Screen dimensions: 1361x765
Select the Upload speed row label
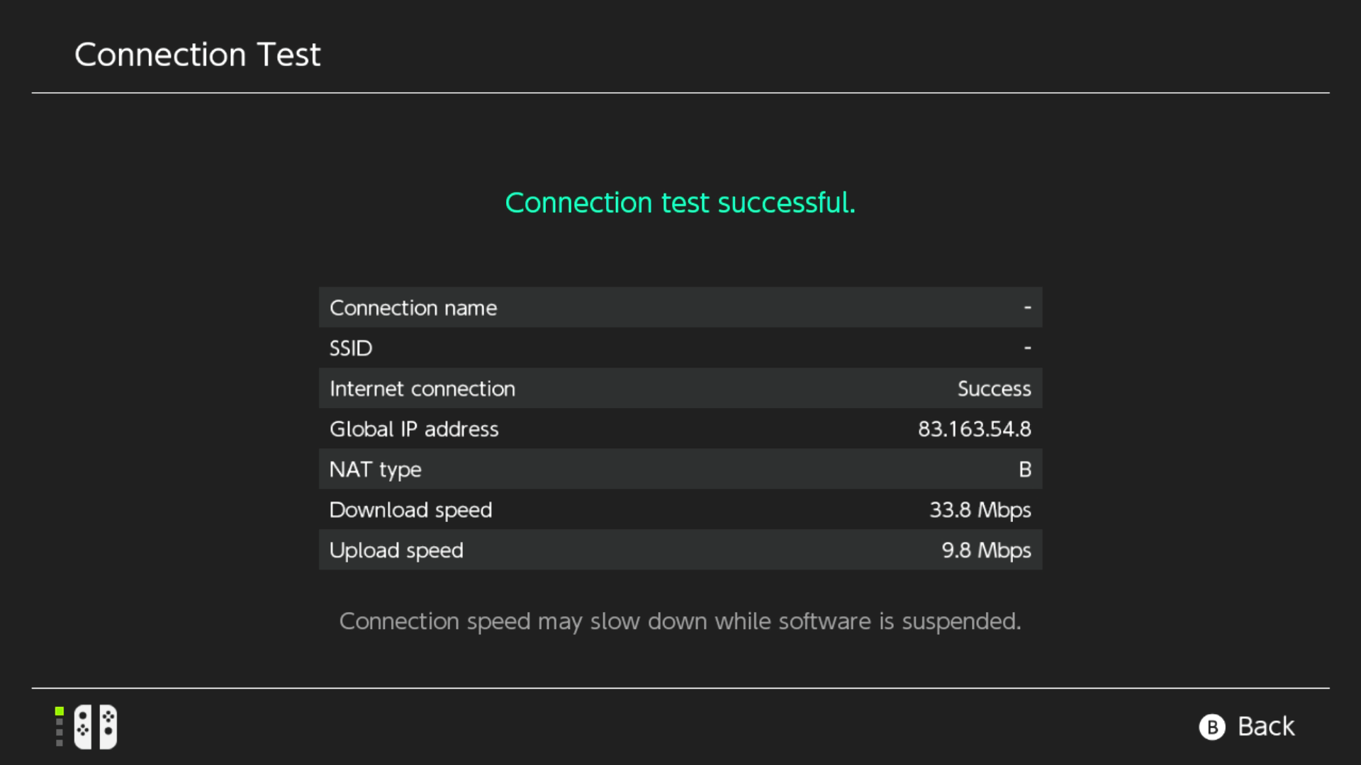(x=396, y=550)
